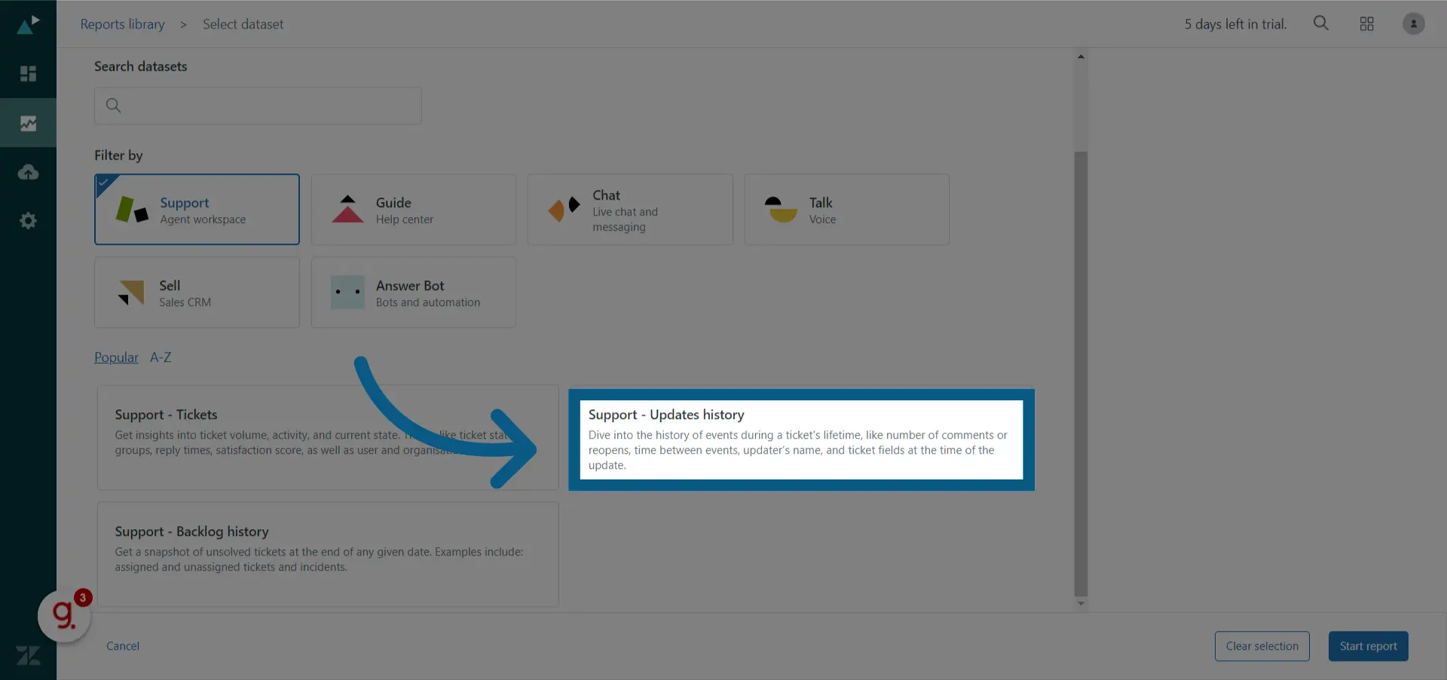Screen dimensions: 1447x680
Task: Open the Reports chart icon in sidebar
Action: click(28, 123)
